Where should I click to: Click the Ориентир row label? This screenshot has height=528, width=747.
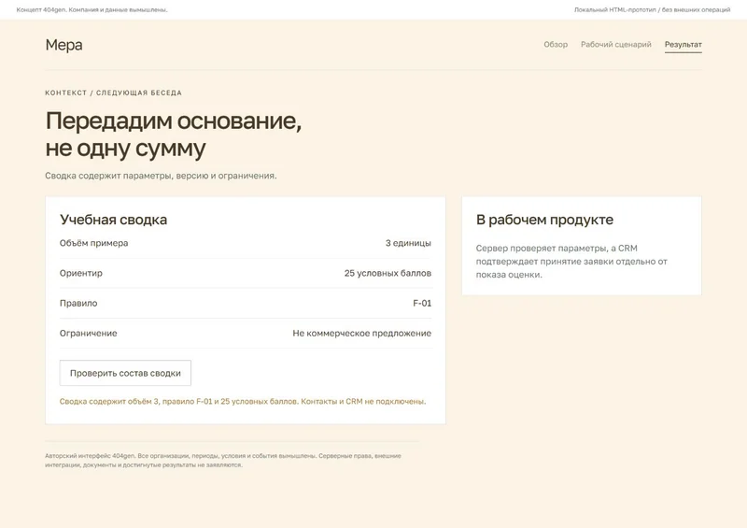coord(81,273)
